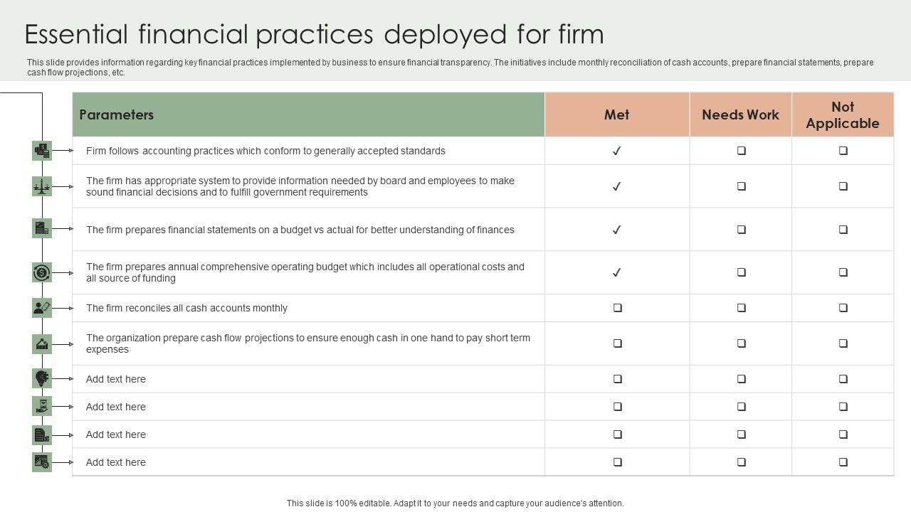Click 'Add text here' beside the hourglass hand icon
Image resolution: width=911 pixels, height=512 pixels.
tap(116, 407)
